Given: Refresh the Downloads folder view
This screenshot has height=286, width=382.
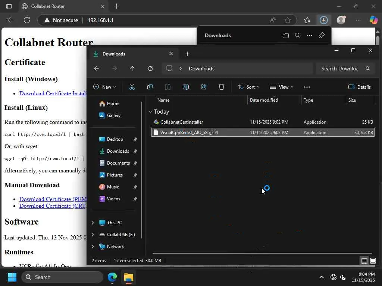Looking at the screenshot, I should 150,69.
